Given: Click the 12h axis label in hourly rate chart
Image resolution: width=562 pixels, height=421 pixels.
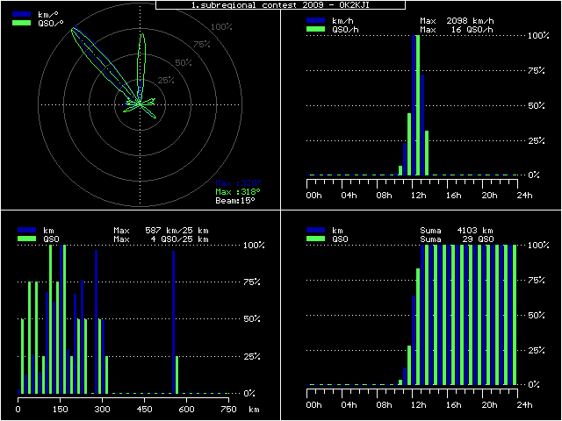Looking at the screenshot, I should 419,196.
